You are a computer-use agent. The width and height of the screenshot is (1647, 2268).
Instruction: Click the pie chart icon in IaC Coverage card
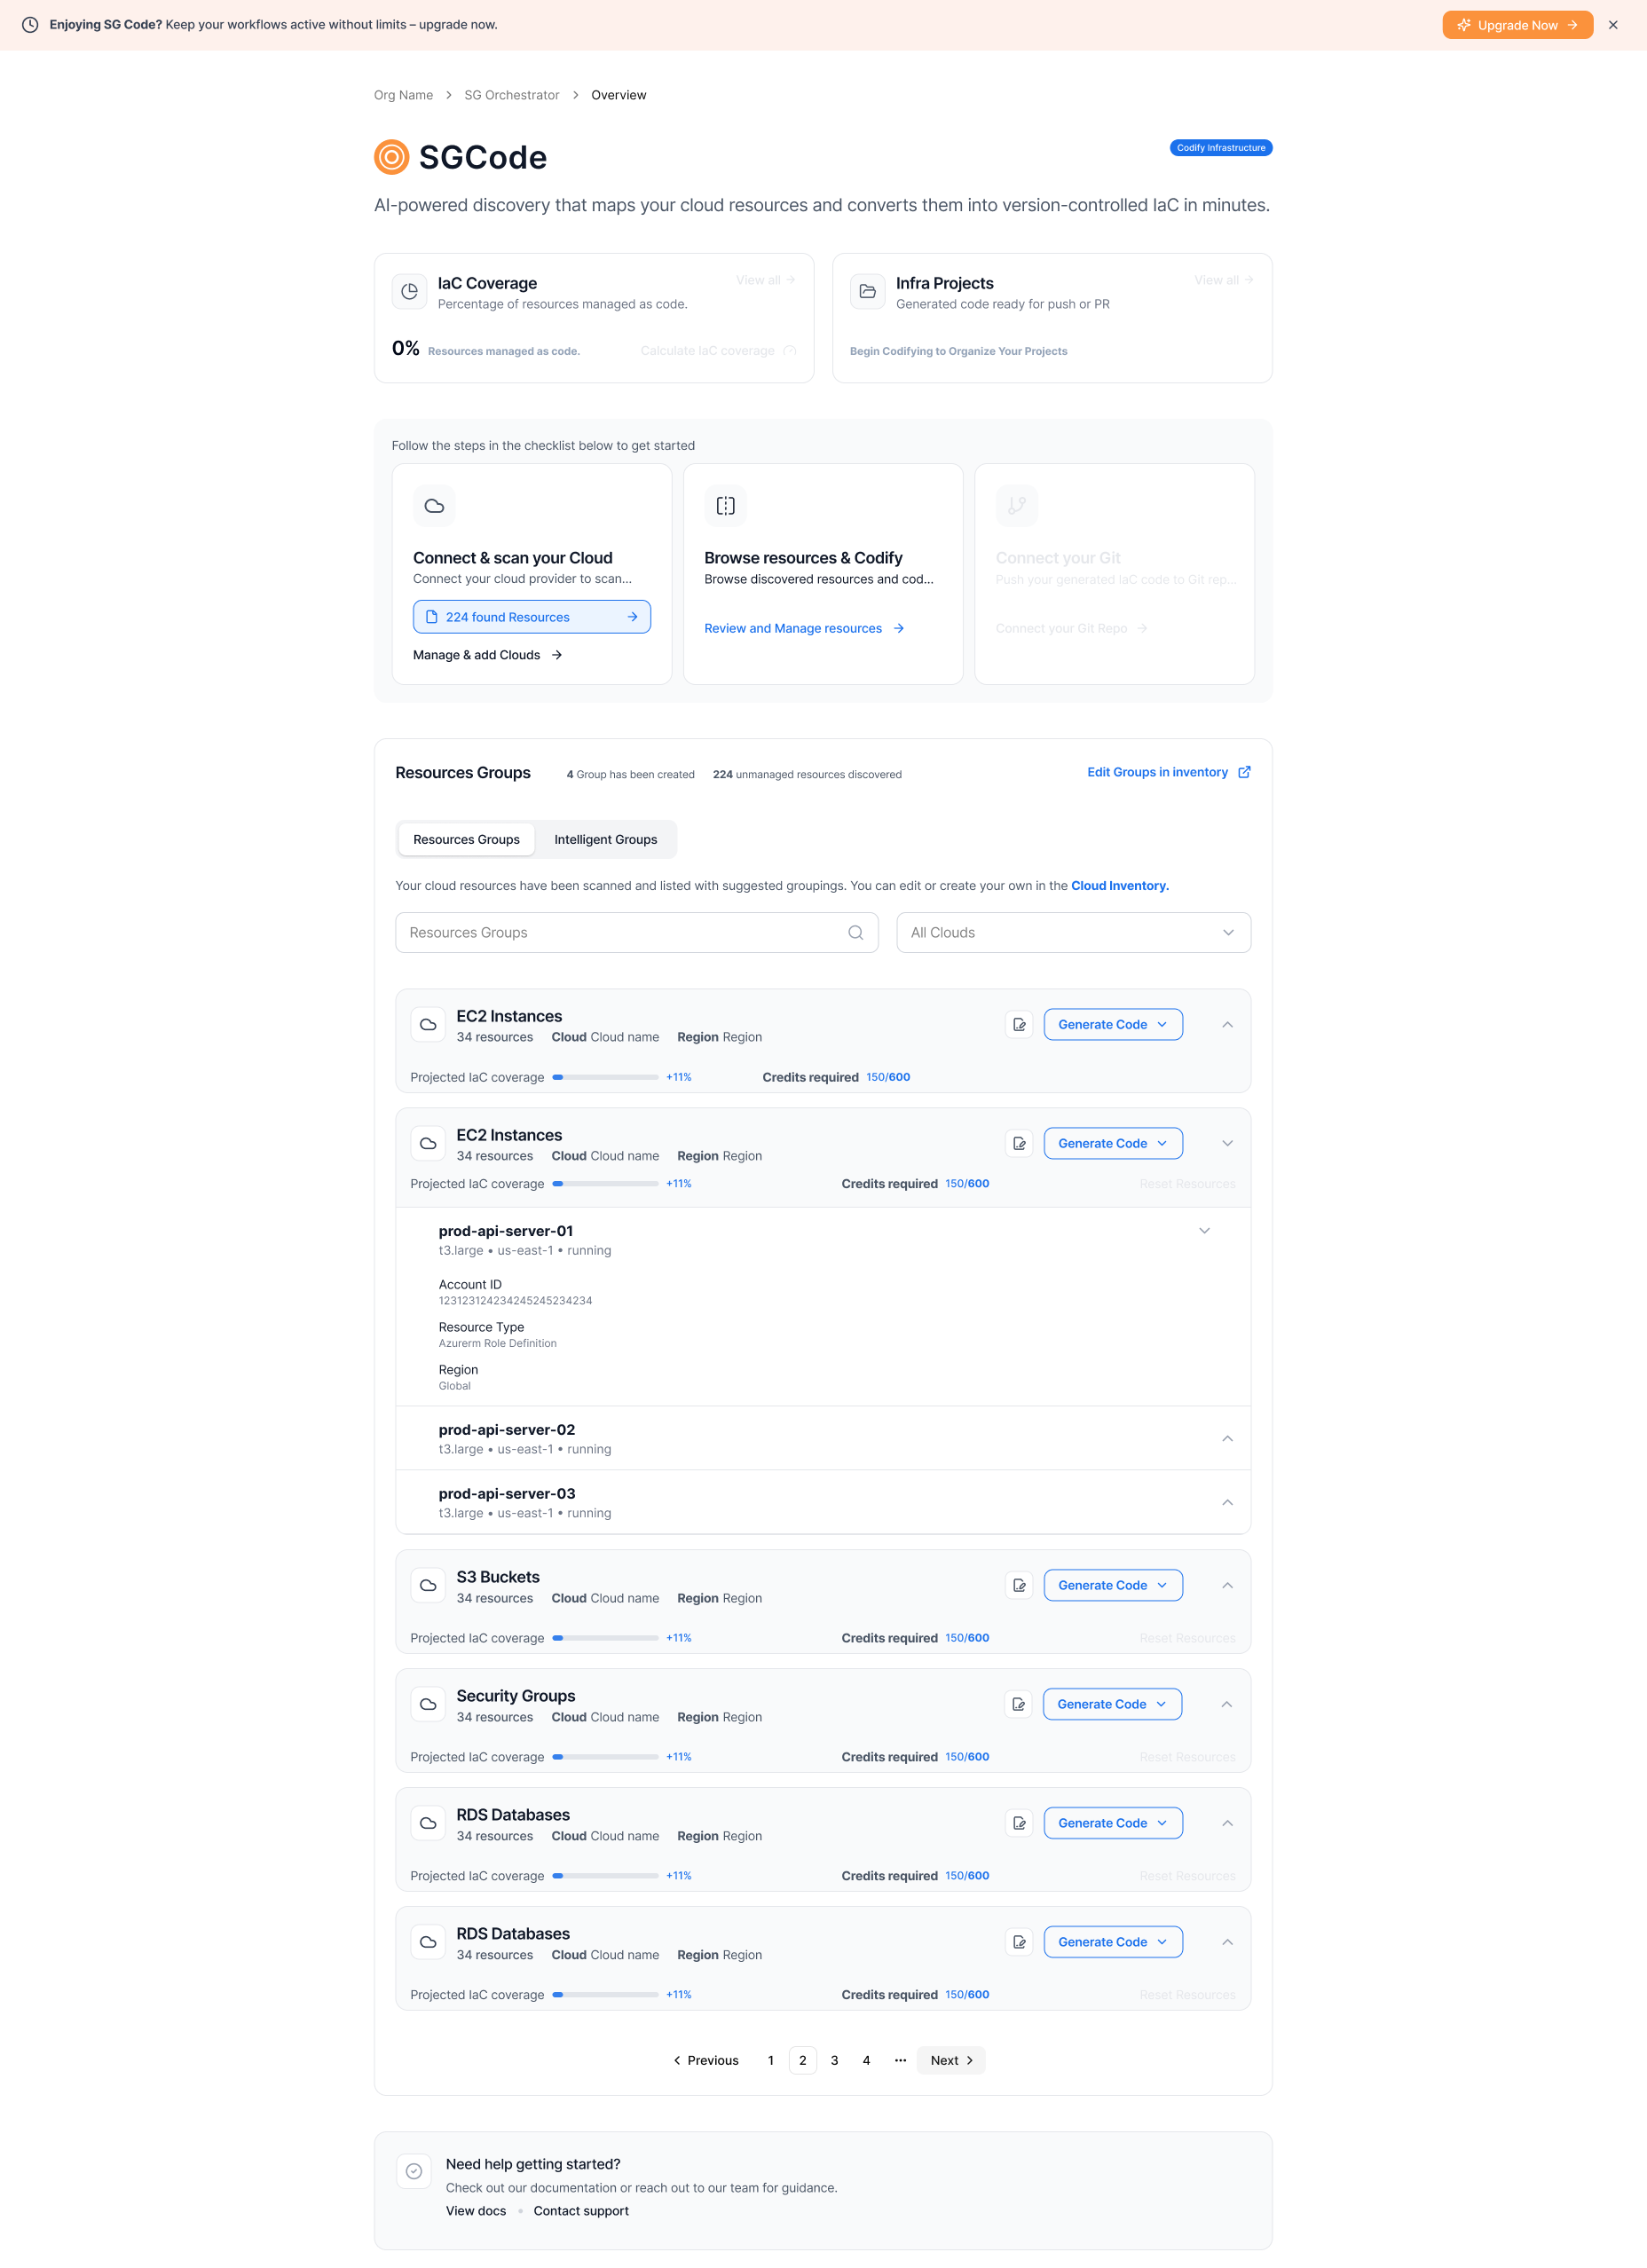[409, 291]
